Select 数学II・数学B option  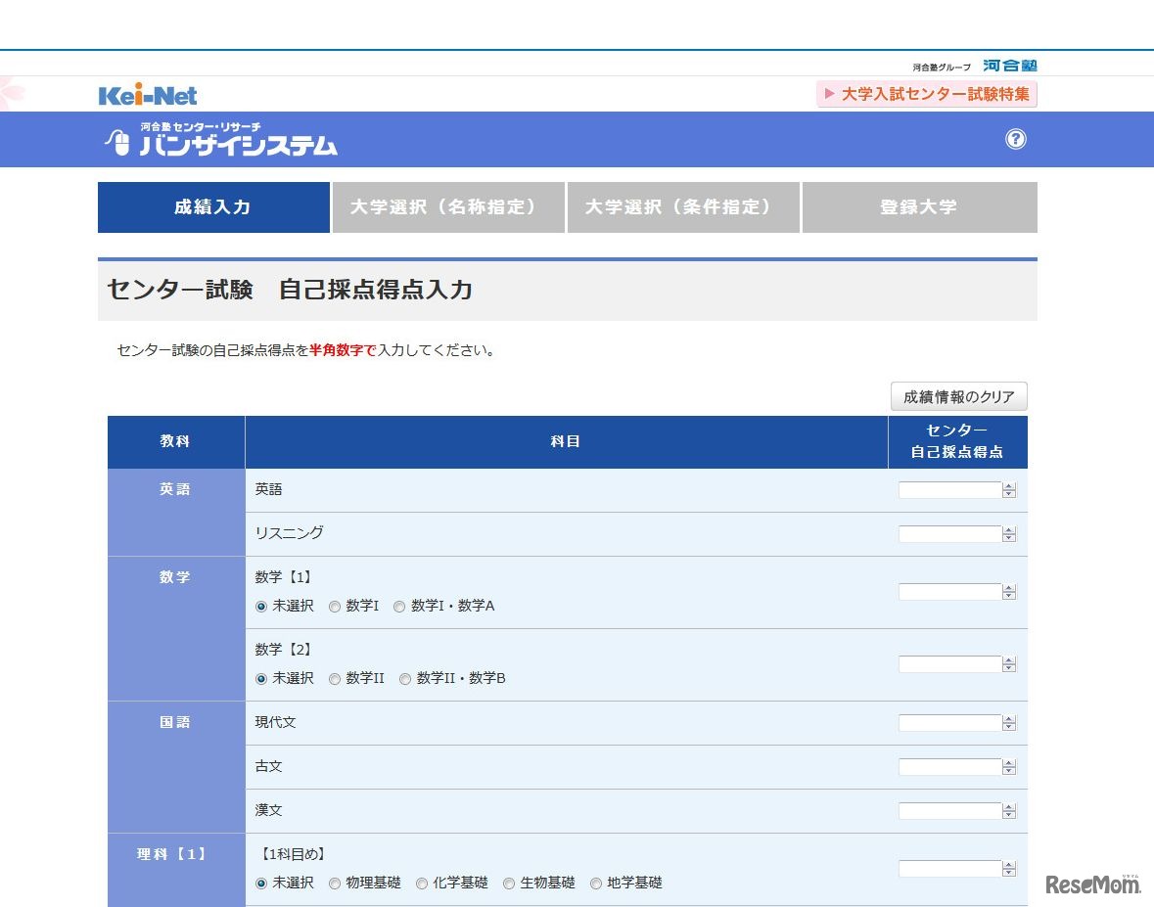tap(404, 678)
